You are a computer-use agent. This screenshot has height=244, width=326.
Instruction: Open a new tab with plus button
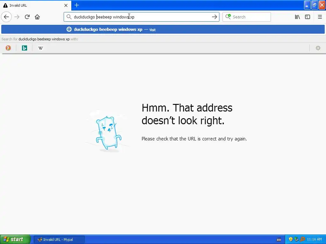(x=77, y=5)
